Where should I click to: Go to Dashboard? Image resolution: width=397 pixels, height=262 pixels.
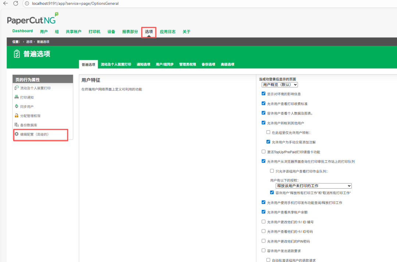(x=22, y=31)
